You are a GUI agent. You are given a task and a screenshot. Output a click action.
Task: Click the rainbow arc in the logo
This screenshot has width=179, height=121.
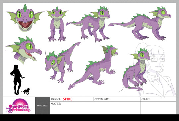(20, 102)
